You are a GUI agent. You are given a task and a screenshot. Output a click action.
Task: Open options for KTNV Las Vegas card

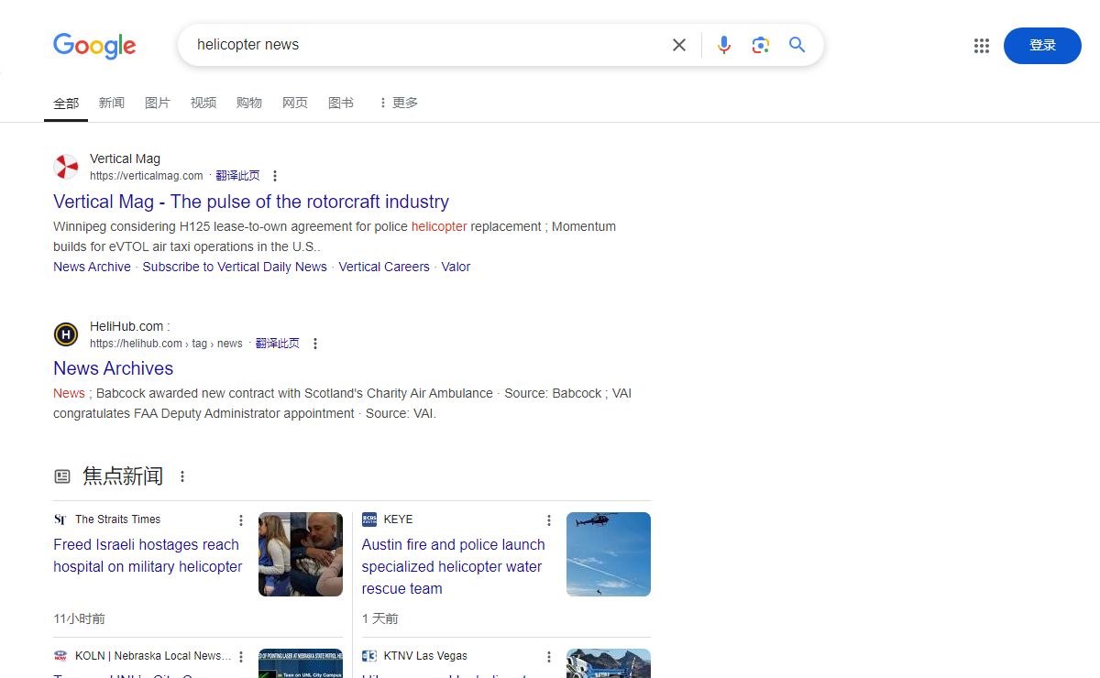[x=549, y=657]
